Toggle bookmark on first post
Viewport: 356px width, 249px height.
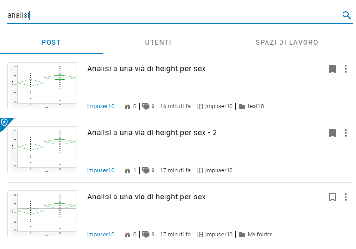pyautogui.click(x=332, y=69)
